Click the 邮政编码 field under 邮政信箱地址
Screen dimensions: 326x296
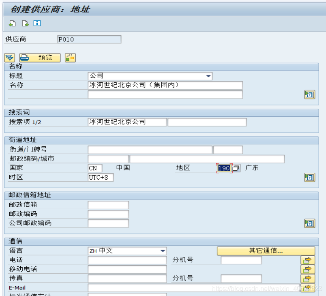pyautogui.click(x=108, y=214)
